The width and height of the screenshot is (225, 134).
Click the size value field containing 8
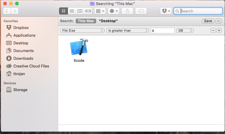tap(162, 30)
